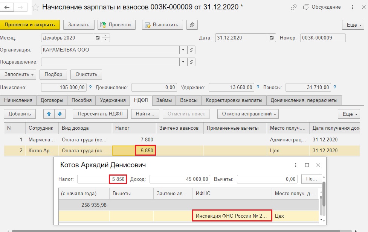The width and height of the screenshot is (368, 232).
Task: Open the Еще menu in НДФЛ tab
Action: tap(349, 114)
